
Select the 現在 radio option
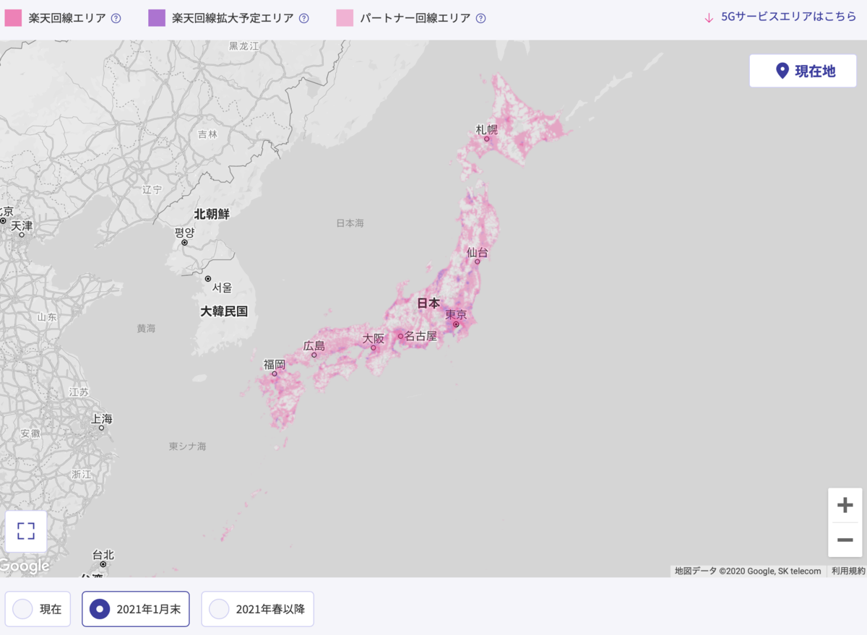[x=38, y=609]
